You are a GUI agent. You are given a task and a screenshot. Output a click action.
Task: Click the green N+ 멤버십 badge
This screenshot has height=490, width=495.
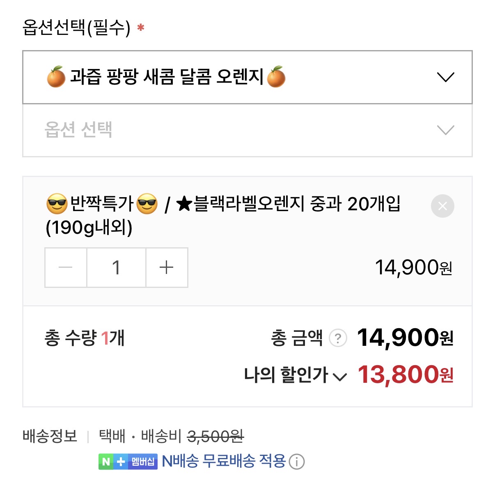pos(128,462)
